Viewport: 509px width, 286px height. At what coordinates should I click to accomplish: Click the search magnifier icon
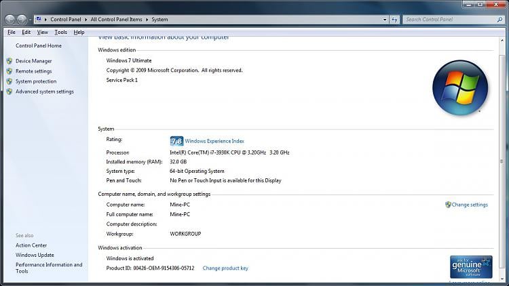(500, 20)
